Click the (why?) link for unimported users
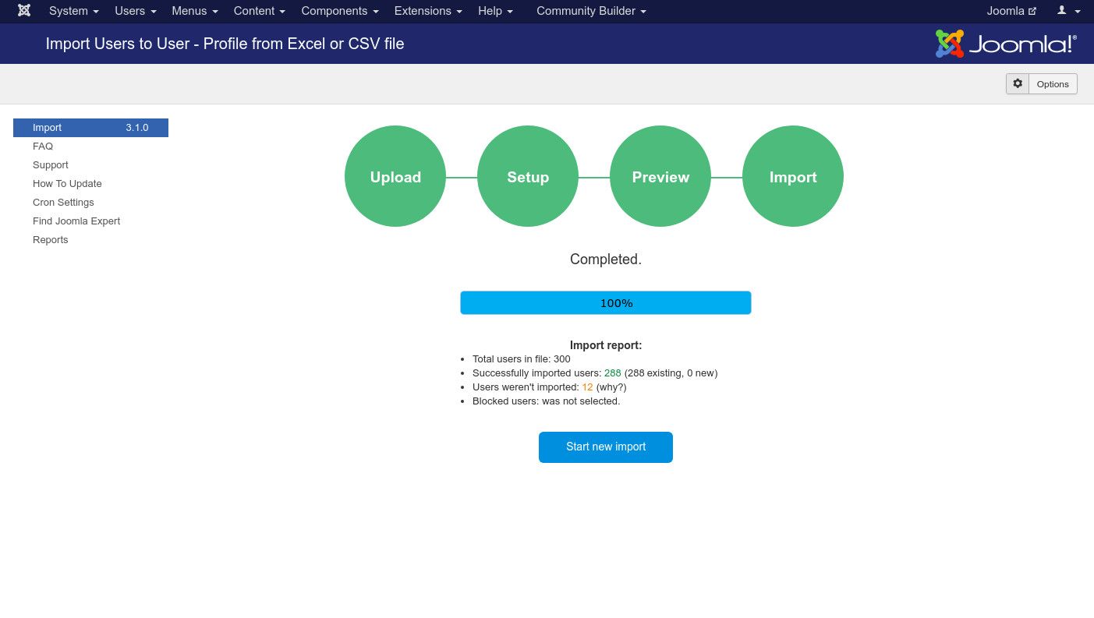 click(x=611, y=387)
